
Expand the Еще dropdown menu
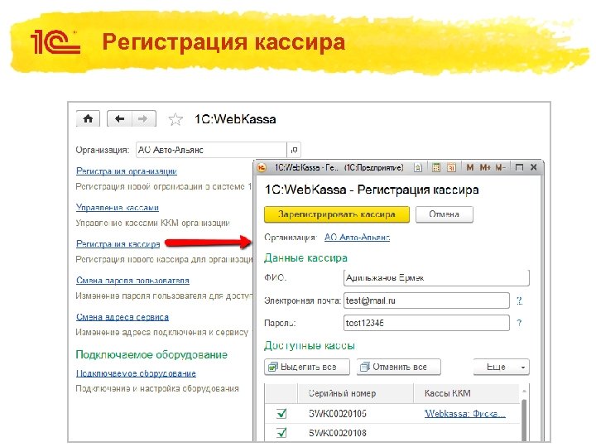502,368
